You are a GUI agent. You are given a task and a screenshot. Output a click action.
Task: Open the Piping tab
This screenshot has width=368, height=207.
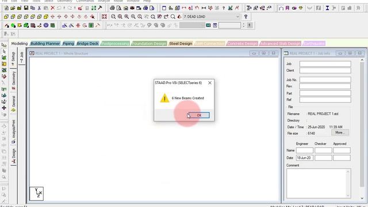pos(68,44)
